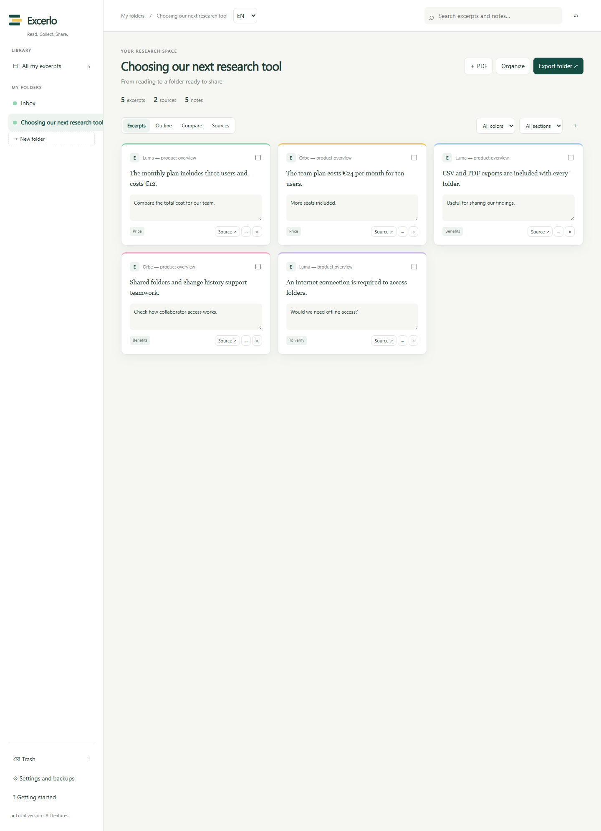The width and height of the screenshot is (601, 831).
Task: Open the Source link on the Shared folders card
Action: pos(227,341)
